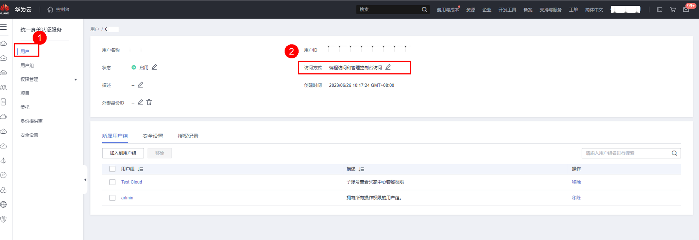Open the cloud shell terminal icon in header
699x240 pixels.
(659, 9)
